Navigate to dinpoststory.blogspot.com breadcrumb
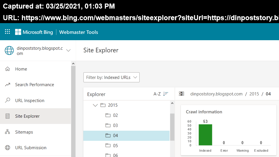This screenshot has width=279, height=157. click(x=216, y=94)
